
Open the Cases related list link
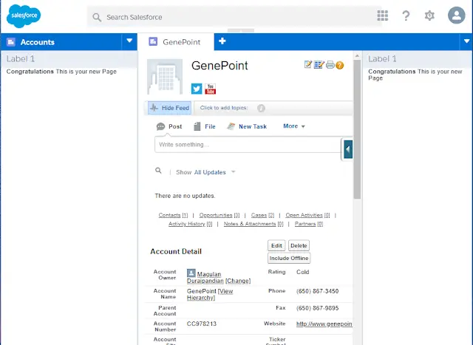[262, 215]
